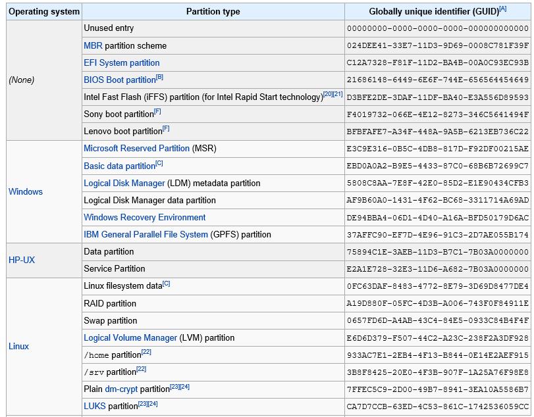Click the GUID for the HP-UX Service Partition

coord(438,269)
